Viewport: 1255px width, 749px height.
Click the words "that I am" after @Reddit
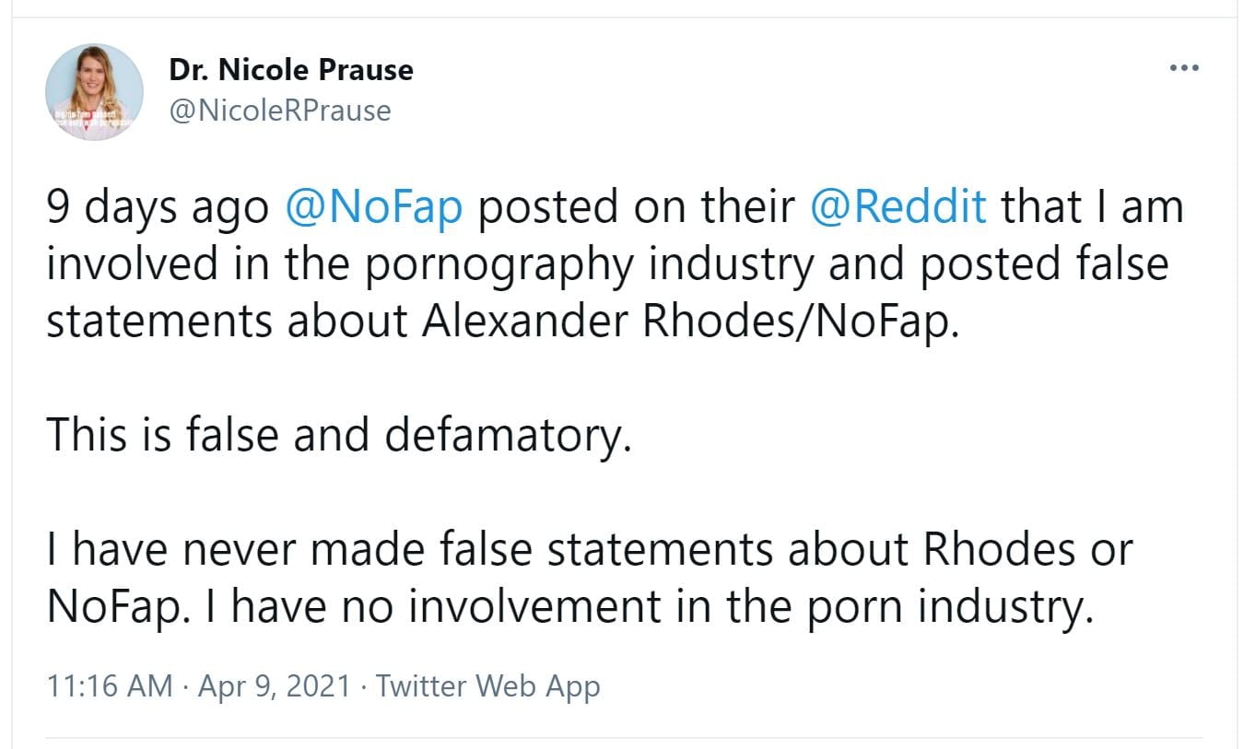point(1092,207)
